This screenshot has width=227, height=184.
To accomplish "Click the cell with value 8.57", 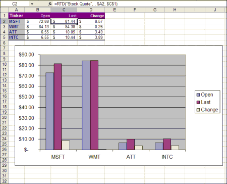I will (91, 21).
